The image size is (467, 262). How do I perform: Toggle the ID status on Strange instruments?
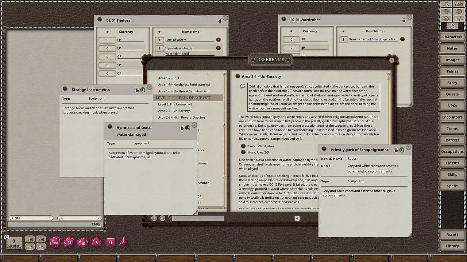(x=143, y=90)
